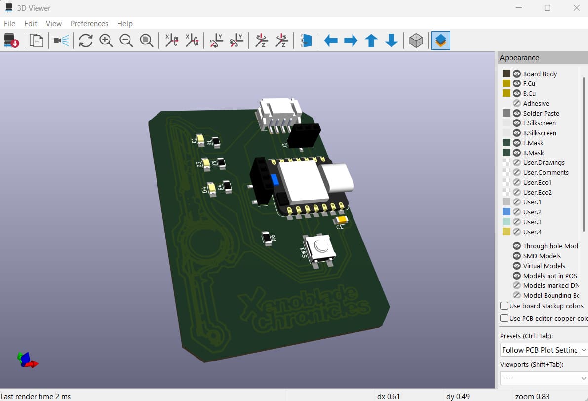
Task: Enable orthographic projection
Action: tap(416, 40)
